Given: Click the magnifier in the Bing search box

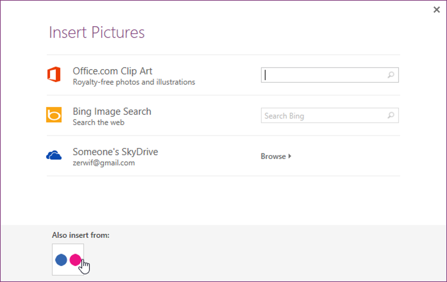Looking at the screenshot, I should pyautogui.click(x=390, y=116).
